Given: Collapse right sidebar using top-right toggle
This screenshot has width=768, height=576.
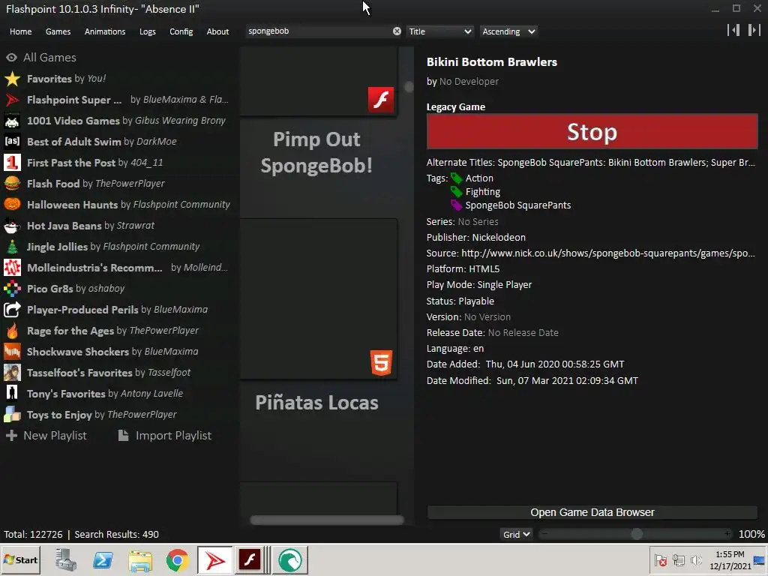Looking at the screenshot, I should pyautogui.click(x=754, y=30).
